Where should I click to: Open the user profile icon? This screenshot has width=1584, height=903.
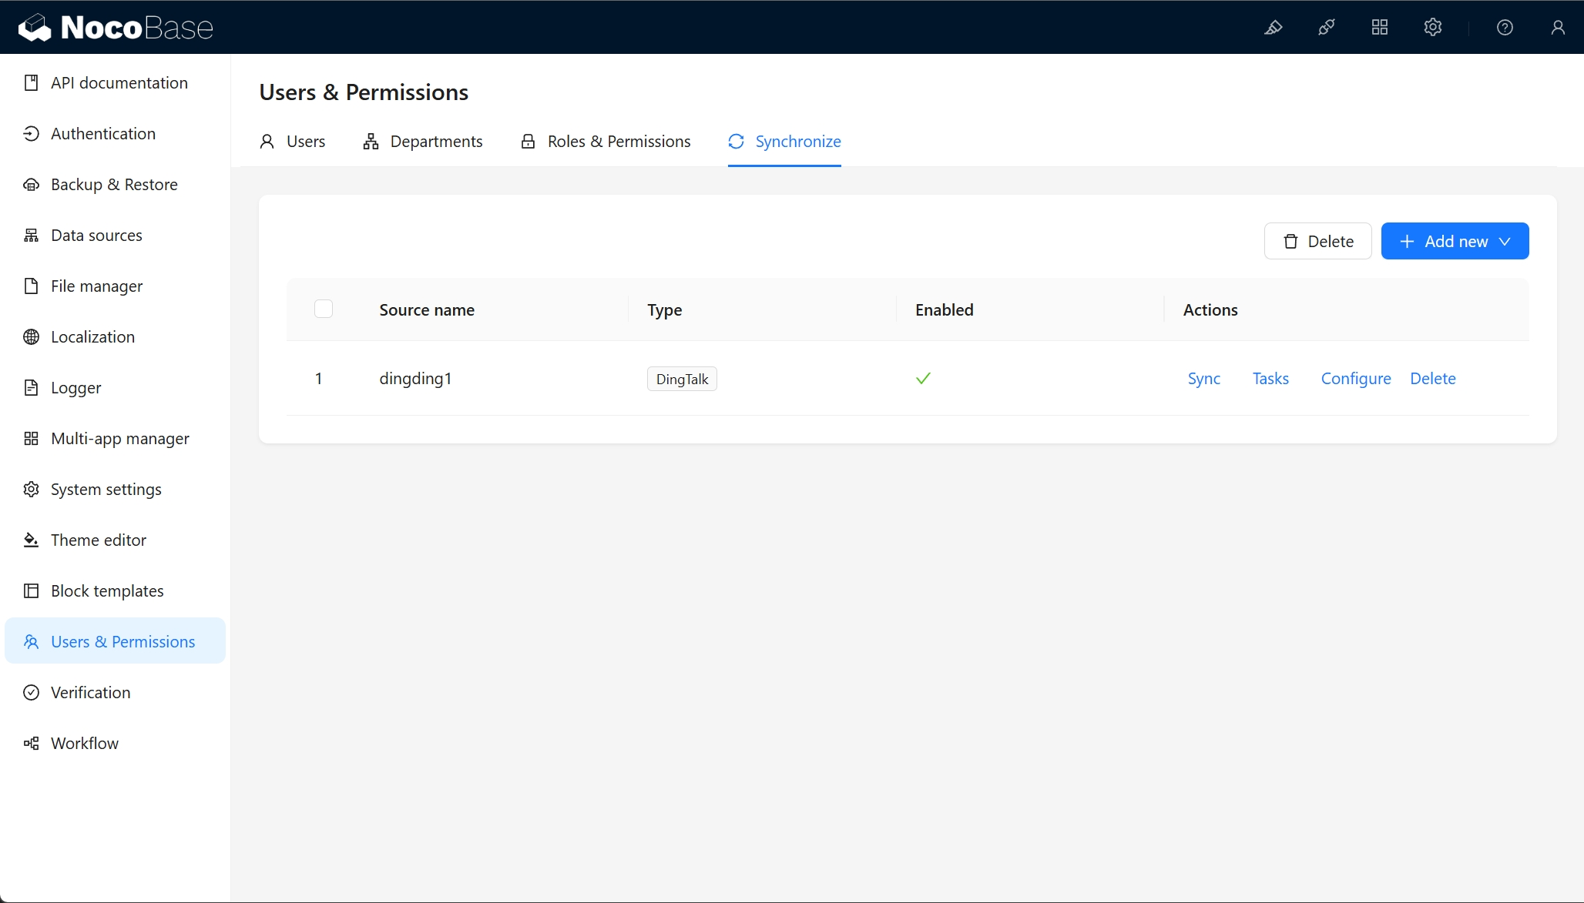[x=1557, y=28]
